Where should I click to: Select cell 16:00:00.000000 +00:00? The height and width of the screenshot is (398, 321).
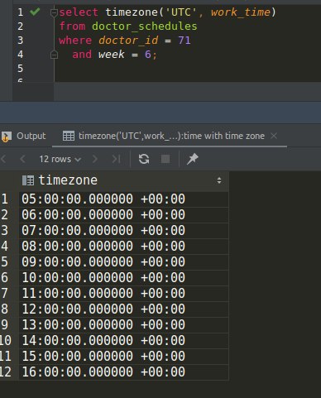pos(124,372)
